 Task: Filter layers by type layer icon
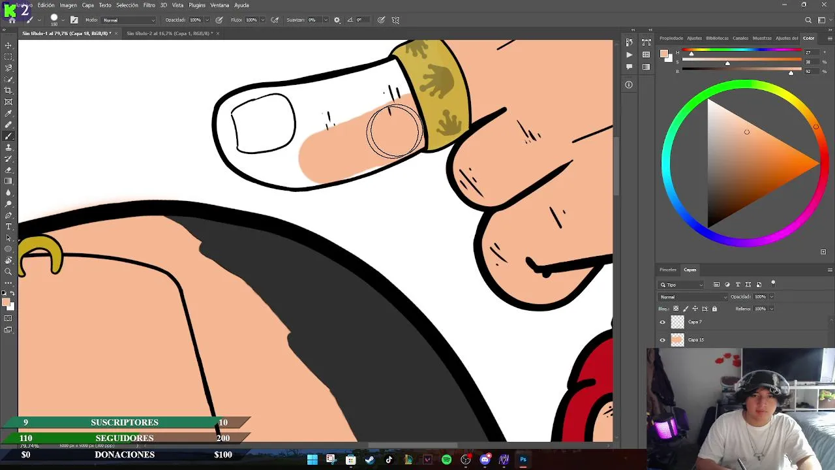pyautogui.click(x=738, y=285)
